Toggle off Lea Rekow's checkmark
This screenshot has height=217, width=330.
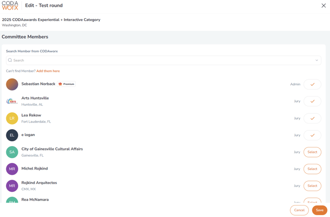(312, 118)
